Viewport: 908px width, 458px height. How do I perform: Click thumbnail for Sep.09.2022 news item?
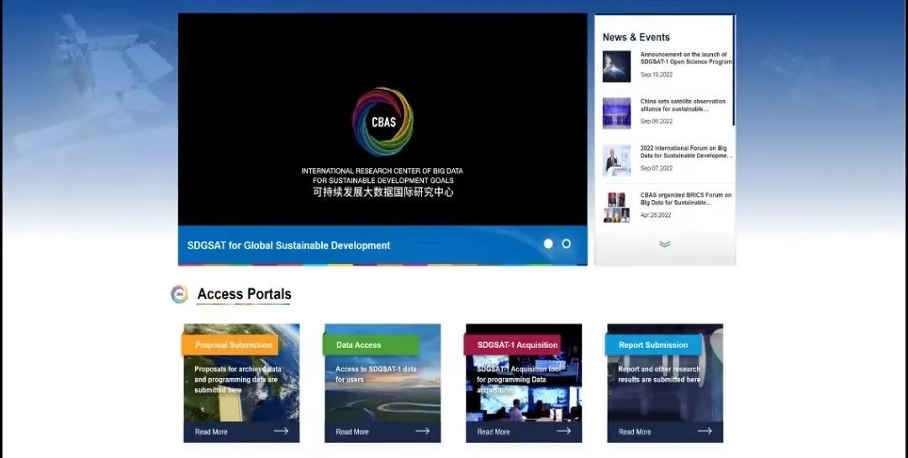617,113
